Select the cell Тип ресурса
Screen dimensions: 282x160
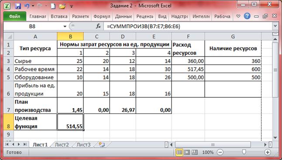pyautogui.click(x=35, y=48)
